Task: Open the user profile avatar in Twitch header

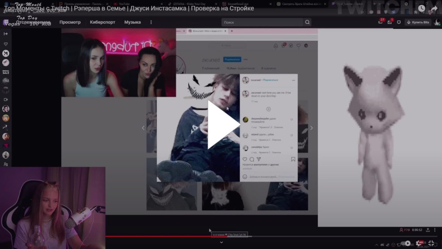Action: 437,22
